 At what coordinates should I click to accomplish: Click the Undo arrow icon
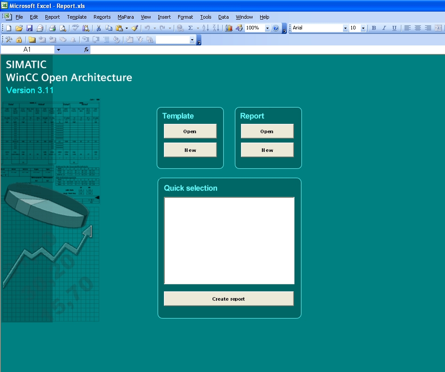tap(147, 28)
